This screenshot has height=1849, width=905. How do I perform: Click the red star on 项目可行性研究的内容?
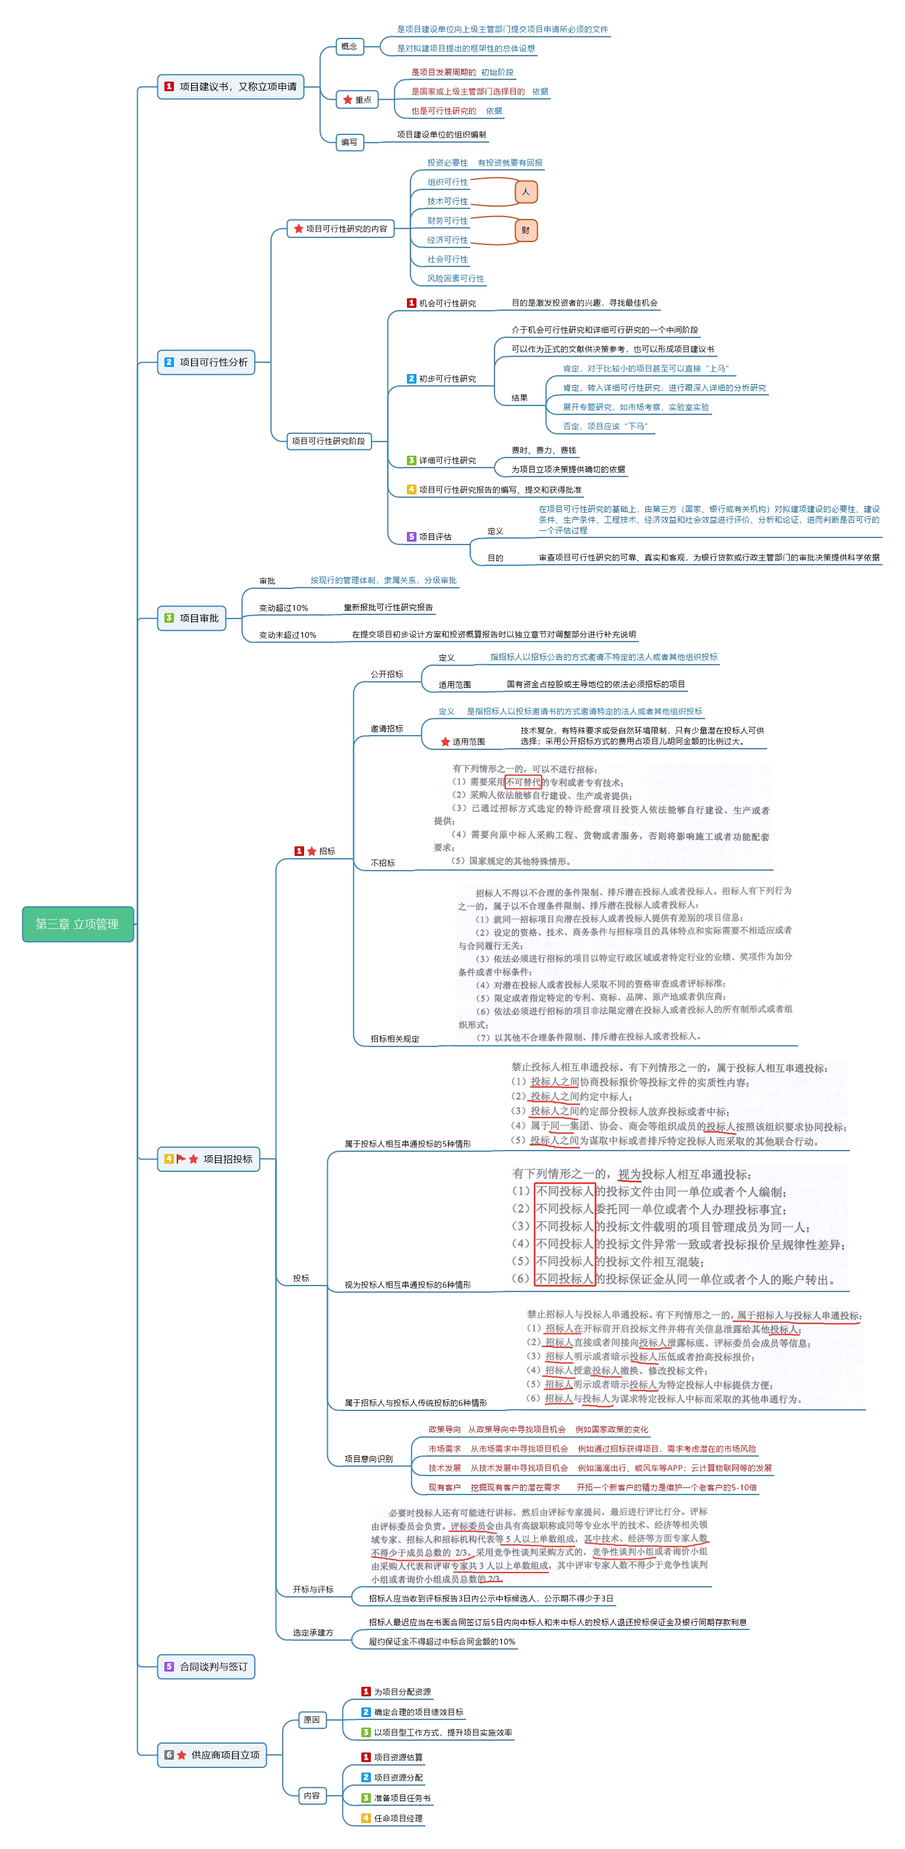coord(298,229)
